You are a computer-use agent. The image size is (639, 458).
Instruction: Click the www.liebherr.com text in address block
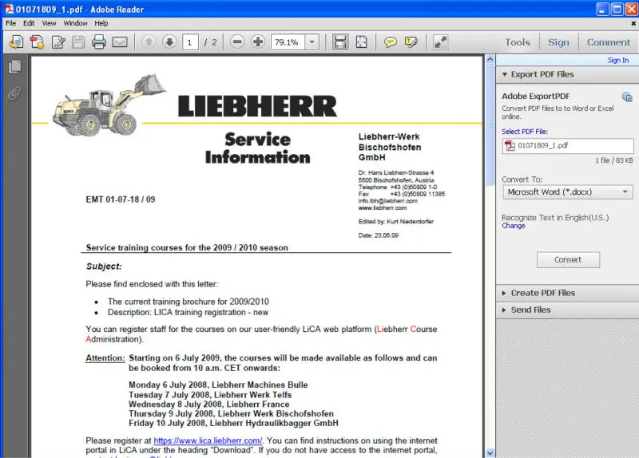pyautogui.click(x=383, y=208)
